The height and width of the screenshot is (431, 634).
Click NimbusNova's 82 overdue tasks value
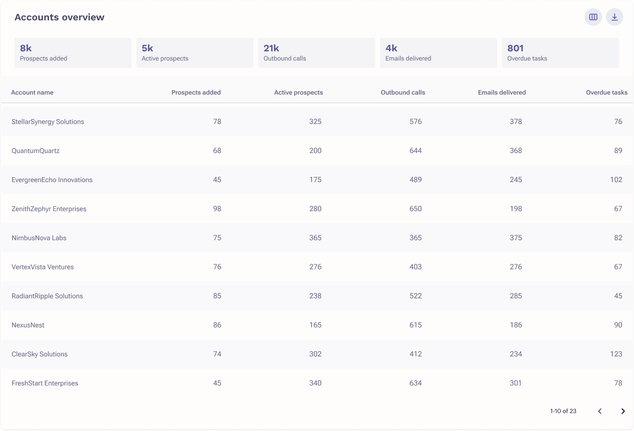click(618, 238)
